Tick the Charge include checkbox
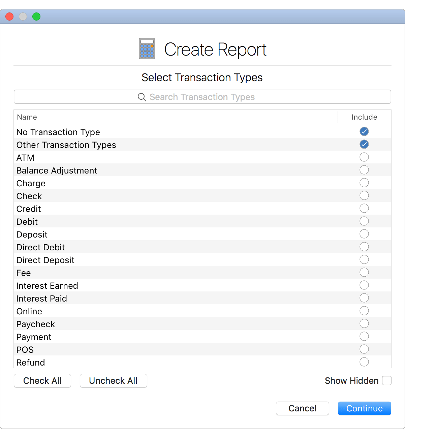This screenshot has height=438, width=438. 364,183
